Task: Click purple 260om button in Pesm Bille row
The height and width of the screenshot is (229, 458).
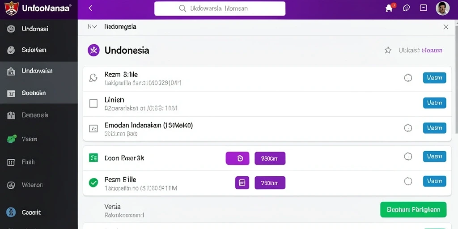Action: pos(270,183)
